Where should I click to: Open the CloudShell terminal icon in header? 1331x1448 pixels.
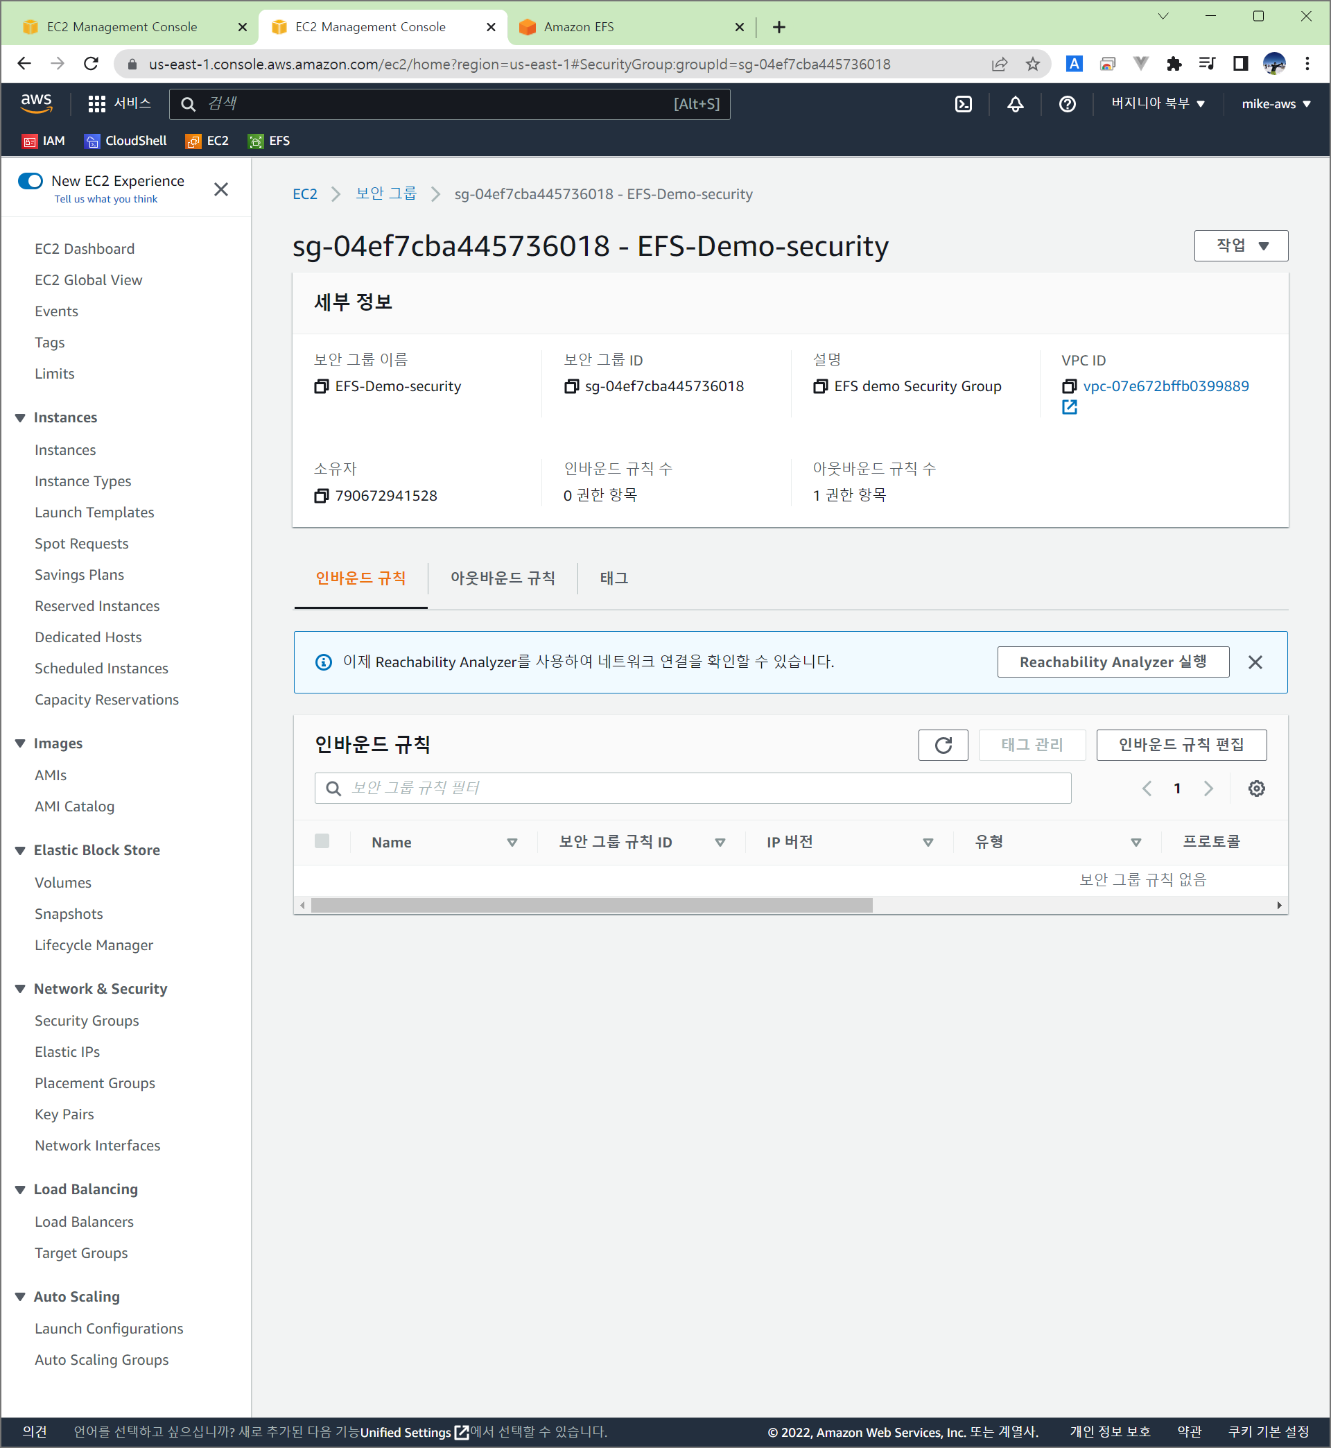click(963, 104)
